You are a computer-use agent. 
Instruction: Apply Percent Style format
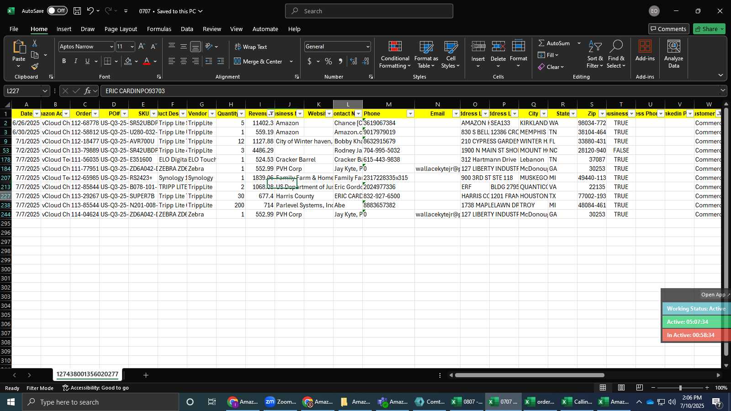[x=328, y=61]
